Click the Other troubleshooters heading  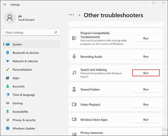pos(113,15)
